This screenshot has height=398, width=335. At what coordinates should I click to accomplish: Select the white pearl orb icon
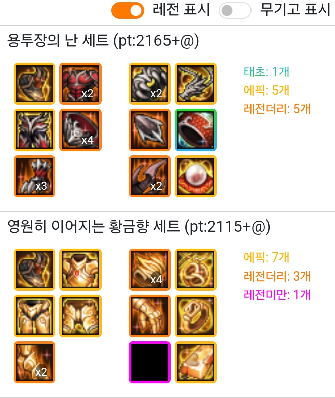[196, 176]
